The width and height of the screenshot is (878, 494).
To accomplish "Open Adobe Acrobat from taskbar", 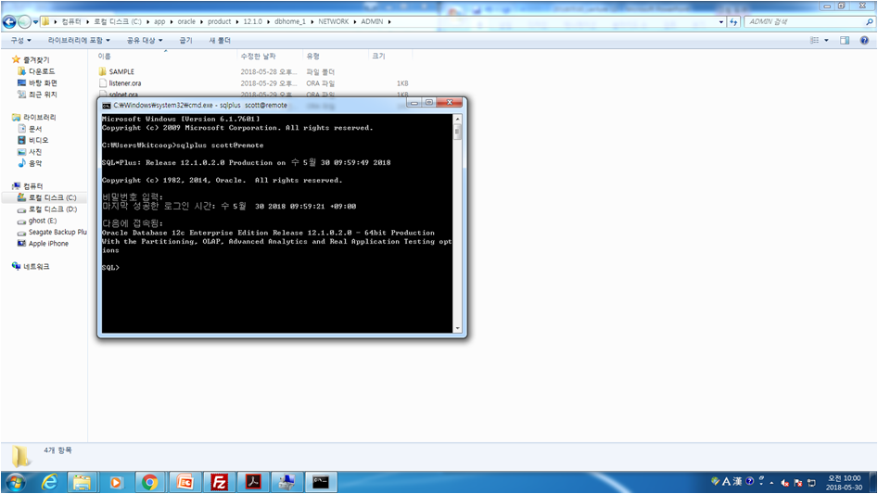I will [x=253, y=482].
